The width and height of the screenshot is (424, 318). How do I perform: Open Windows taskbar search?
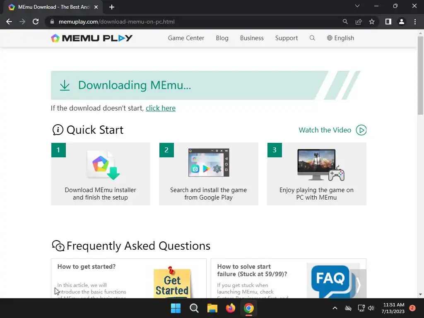pos(194,308)
